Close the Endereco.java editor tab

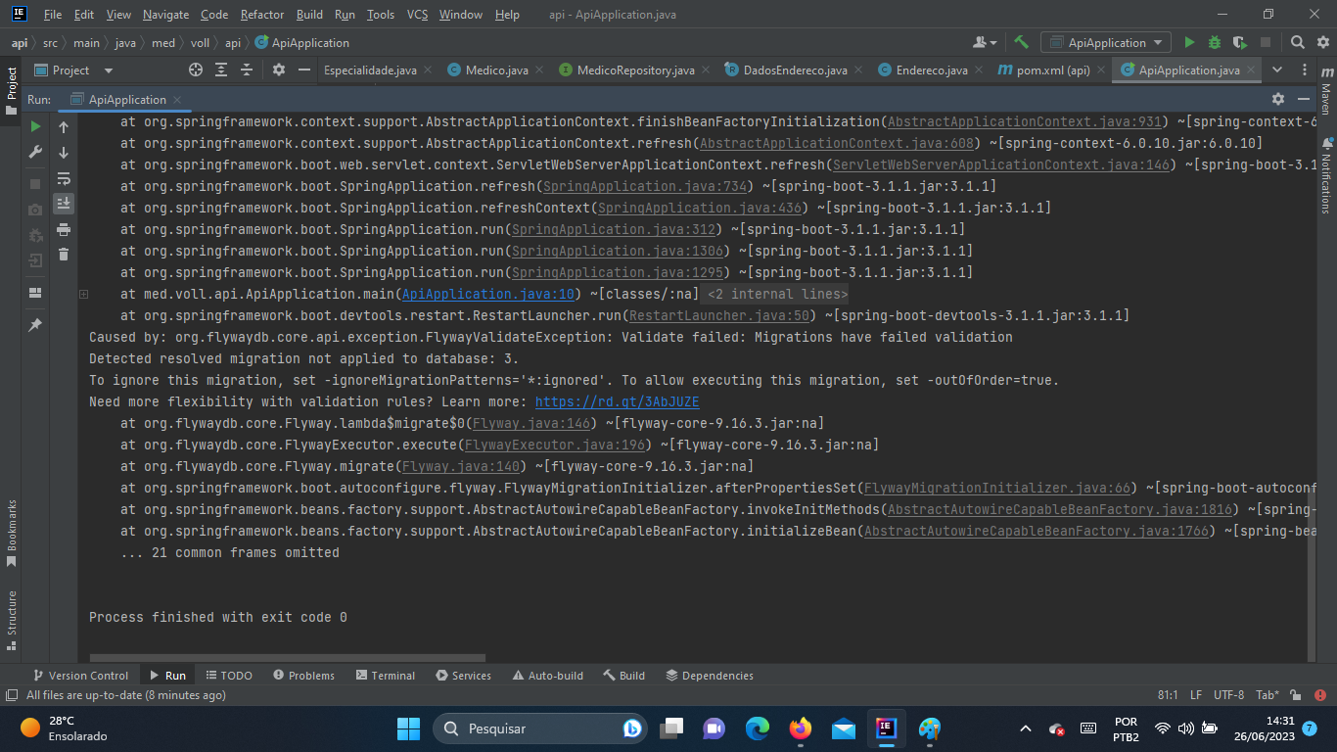(979, 70)
